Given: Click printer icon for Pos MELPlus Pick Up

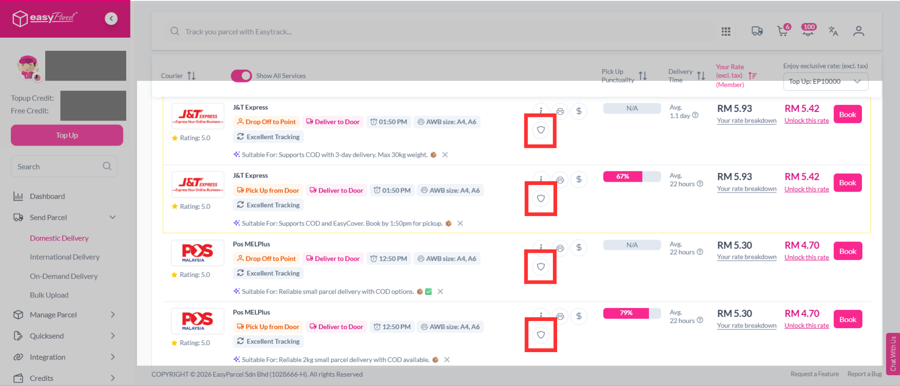Looking at the screenshot, I should click(560, 316).
